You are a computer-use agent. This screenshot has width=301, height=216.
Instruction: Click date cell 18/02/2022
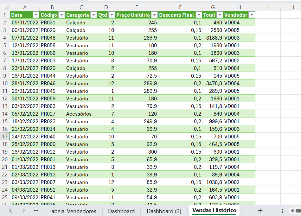click(x=25, y=121)
